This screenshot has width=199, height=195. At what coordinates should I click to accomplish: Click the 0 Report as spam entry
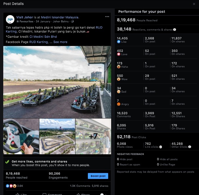[129, 164]
